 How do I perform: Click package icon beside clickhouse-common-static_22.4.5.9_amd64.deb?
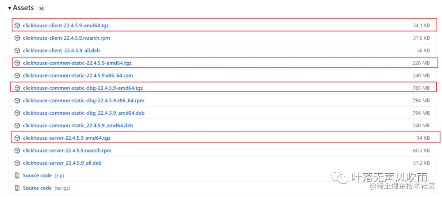[x=17, y=125]
